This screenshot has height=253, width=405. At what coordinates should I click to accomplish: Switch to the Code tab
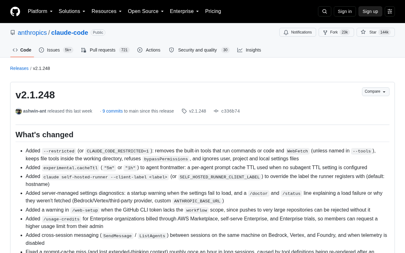(x=22, y=50)
